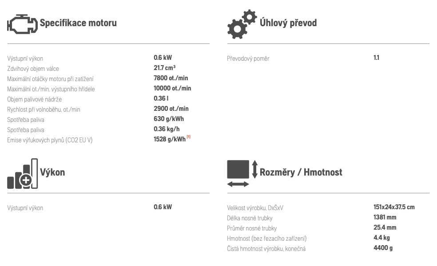
Task: Click the gears icon for Úhlový převod
Action: [x=242, y=24]
